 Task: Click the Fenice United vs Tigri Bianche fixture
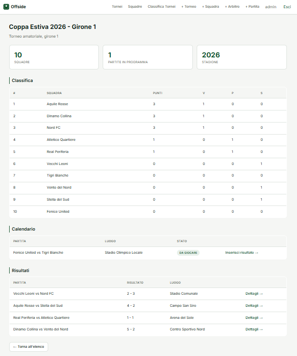38,252
